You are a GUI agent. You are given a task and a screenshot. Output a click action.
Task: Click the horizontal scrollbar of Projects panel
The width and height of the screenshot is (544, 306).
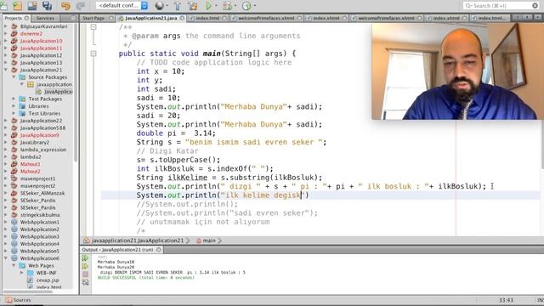click(x=28, y=292)
